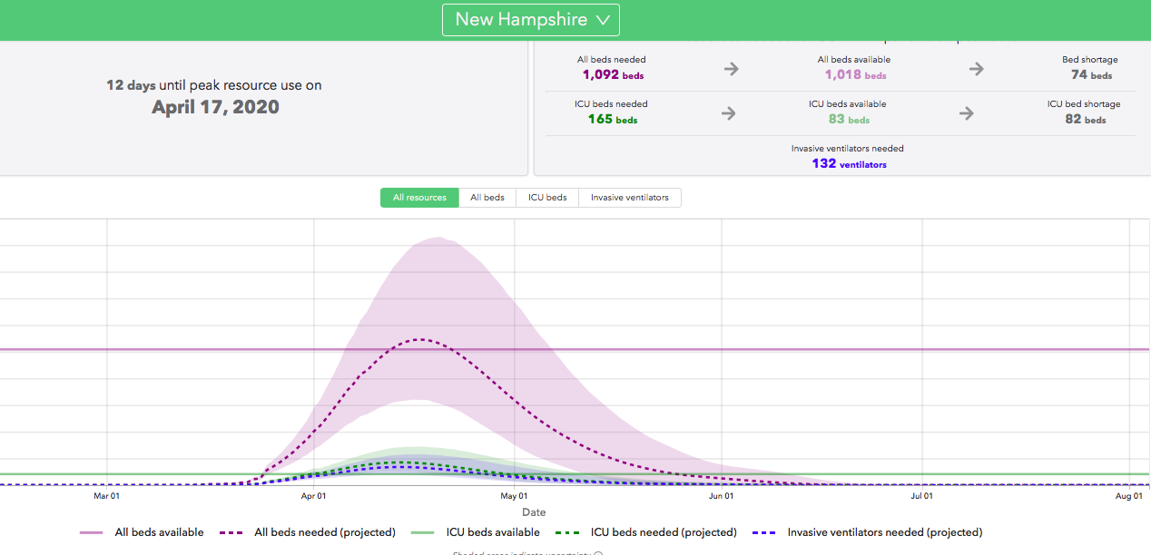Click the May 01 date axis label

[x=514, y=496]
